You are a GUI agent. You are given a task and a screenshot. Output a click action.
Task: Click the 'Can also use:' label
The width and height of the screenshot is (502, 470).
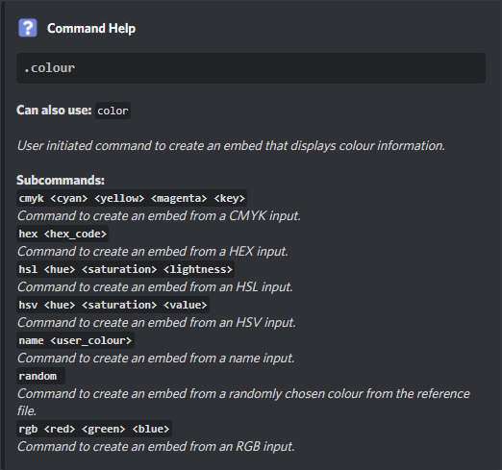point(54,111)
